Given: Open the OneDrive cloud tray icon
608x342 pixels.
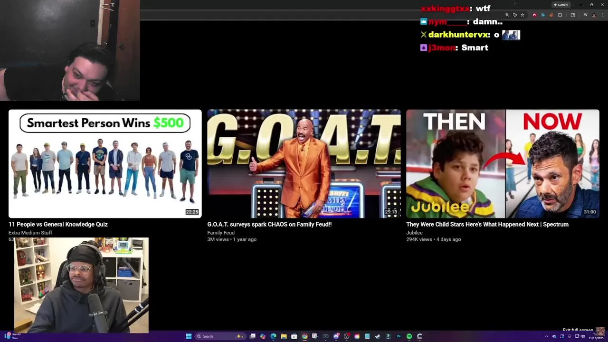Looking at the screenshot, I should pos(554,336).
